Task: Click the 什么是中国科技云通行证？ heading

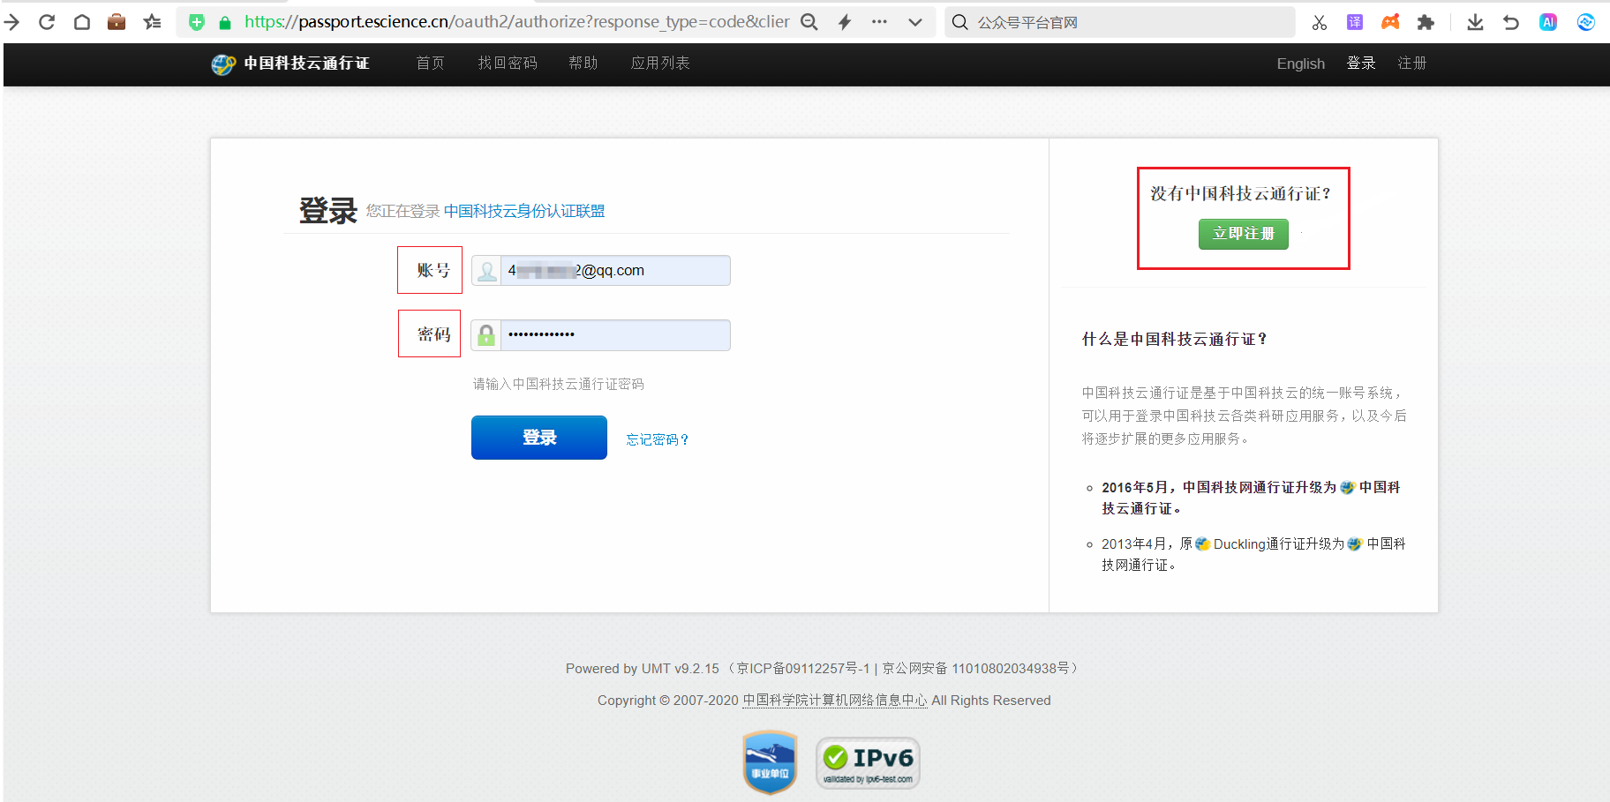Action: [x=1175, y=339]
